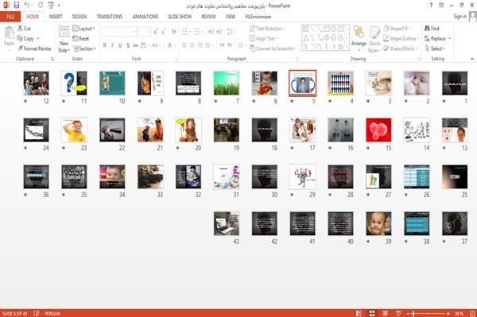Click fit slide to window icon
The image size is (477, 317).
pos(472,313)
